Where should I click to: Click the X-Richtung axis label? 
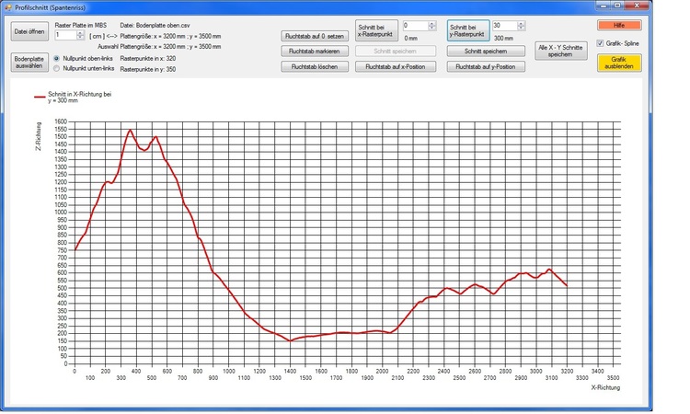pyautogui.click(x=605, y=387)
